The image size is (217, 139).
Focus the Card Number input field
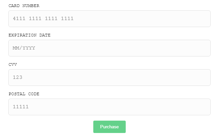point(109,19)
